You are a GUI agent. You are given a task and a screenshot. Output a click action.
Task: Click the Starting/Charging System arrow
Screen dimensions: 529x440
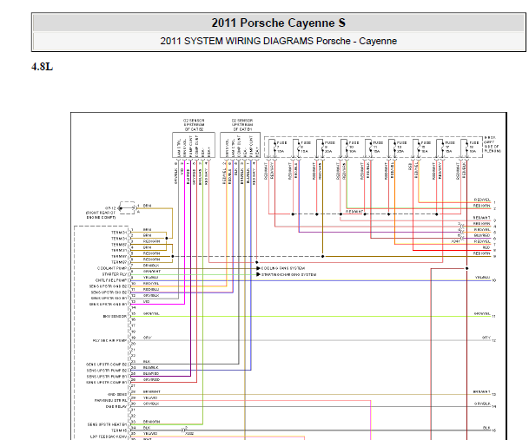(x=258, y=274)
